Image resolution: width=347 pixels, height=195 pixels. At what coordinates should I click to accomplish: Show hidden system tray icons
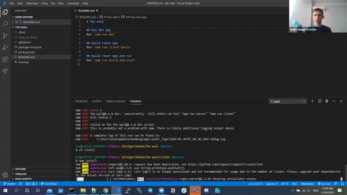tap(293, 190)
